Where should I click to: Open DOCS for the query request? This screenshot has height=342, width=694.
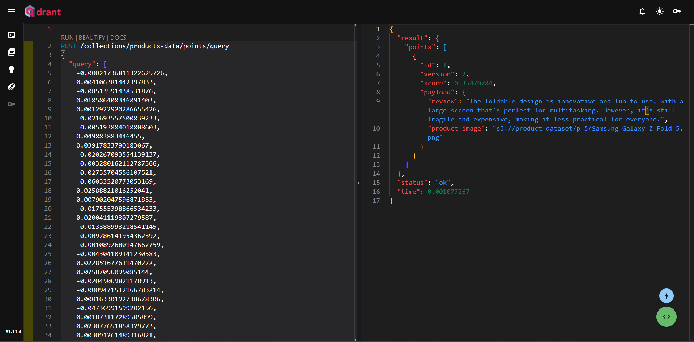(118, 38)
